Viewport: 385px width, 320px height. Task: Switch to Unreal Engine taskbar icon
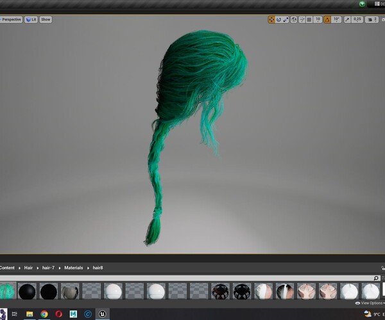click(102, 314)
